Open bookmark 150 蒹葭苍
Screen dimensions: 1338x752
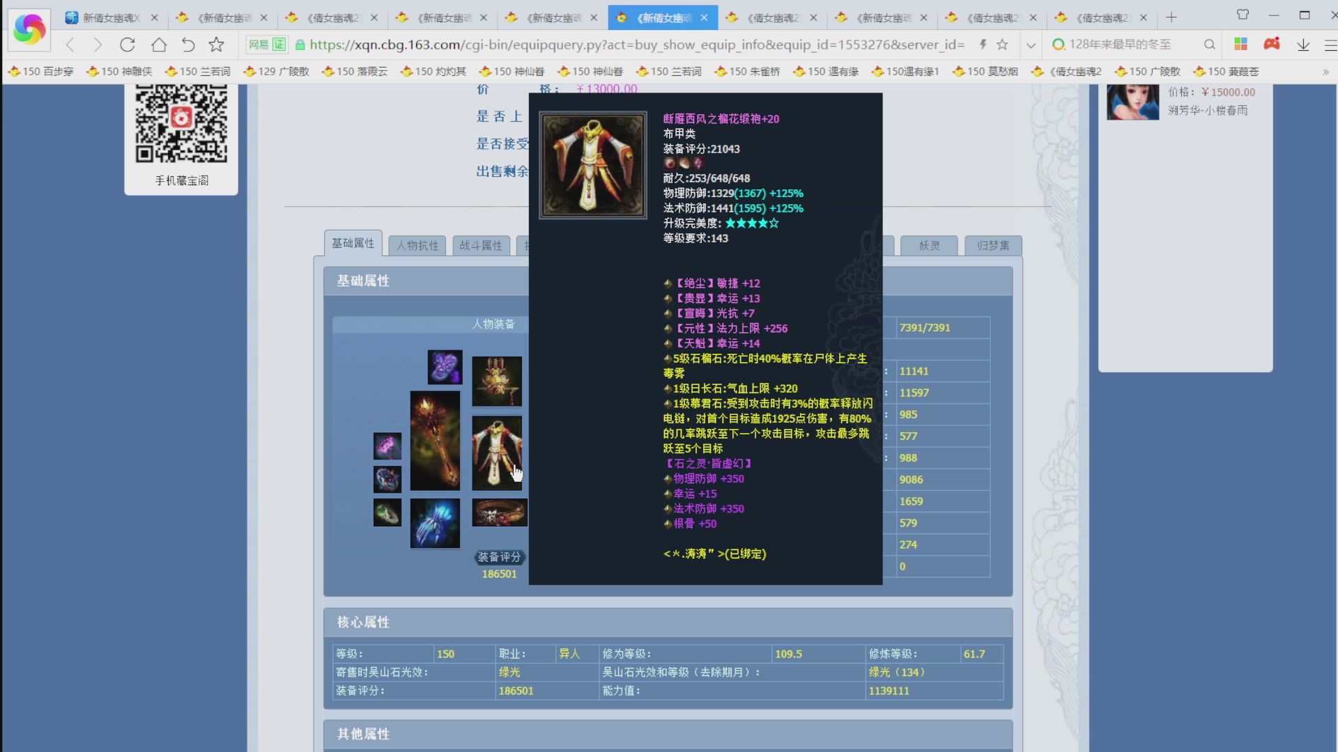click(x=1226, y=71)
